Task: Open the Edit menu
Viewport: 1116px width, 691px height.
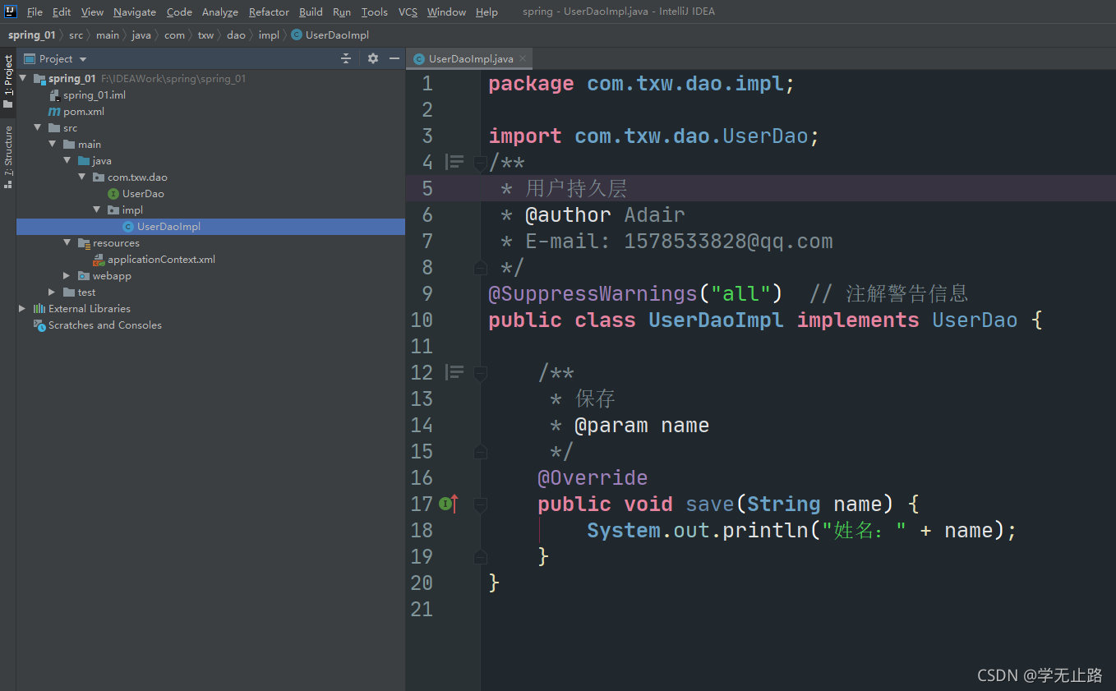Action: pyautogui.click(x=62, y=12)
